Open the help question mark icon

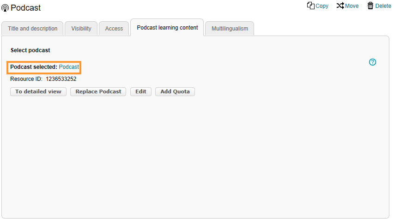(x=373, y=62)
